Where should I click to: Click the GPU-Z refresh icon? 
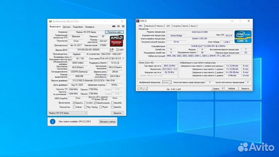point(119,26)
